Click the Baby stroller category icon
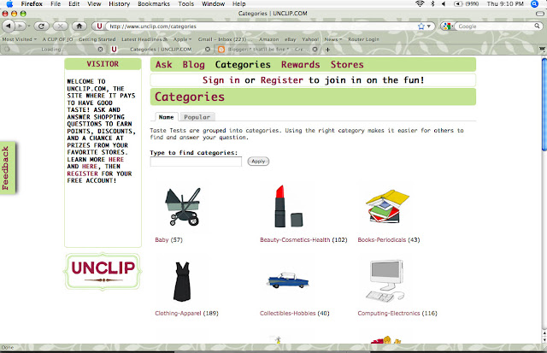Viewport: 547px width, 353px height. [183, 207]
